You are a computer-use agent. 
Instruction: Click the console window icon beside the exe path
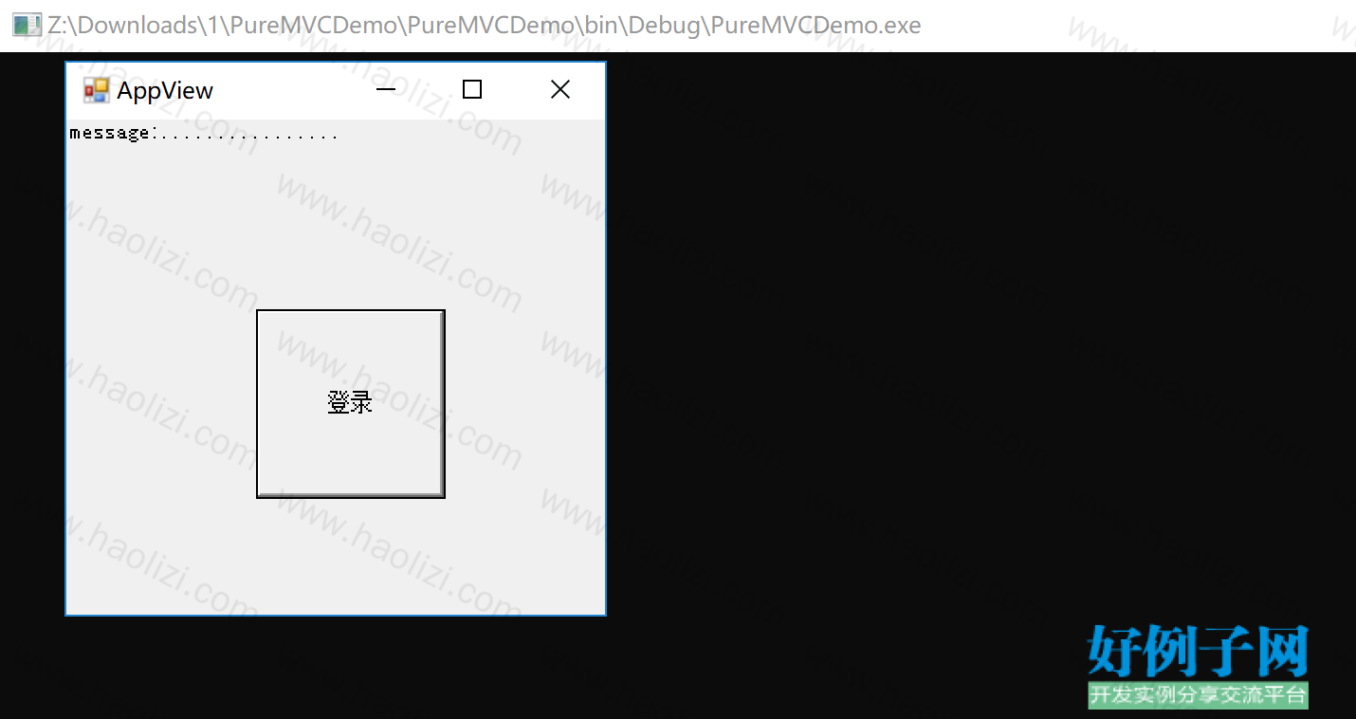27,25
